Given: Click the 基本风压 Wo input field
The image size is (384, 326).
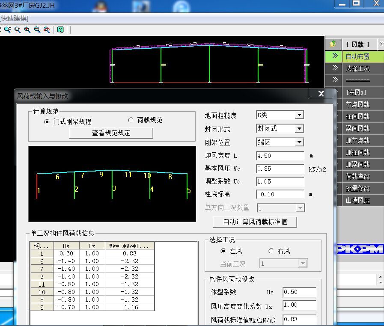Looking at the screenshot, I should (x=280, y=169).
